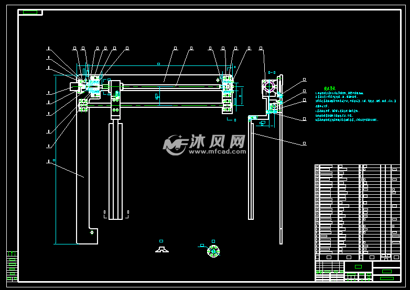Click the green heading above the cyan notes
This screenshot has width=410, height=290.
click(329, 88)
